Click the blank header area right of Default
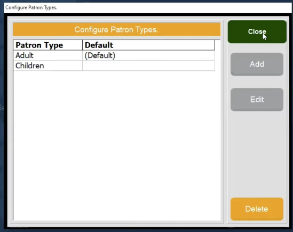Screen dimensions: 293x232 coord(164,45)
